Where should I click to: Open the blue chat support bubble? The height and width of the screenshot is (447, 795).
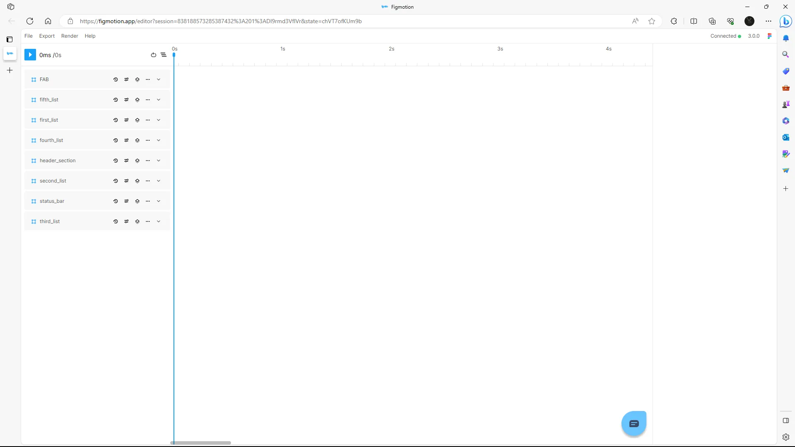634,423
